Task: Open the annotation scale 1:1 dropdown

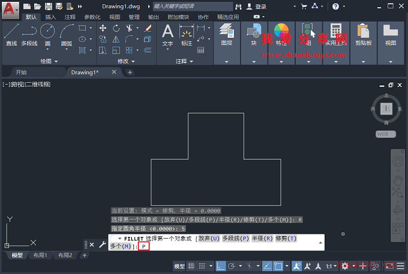Action: click(330, 266)
